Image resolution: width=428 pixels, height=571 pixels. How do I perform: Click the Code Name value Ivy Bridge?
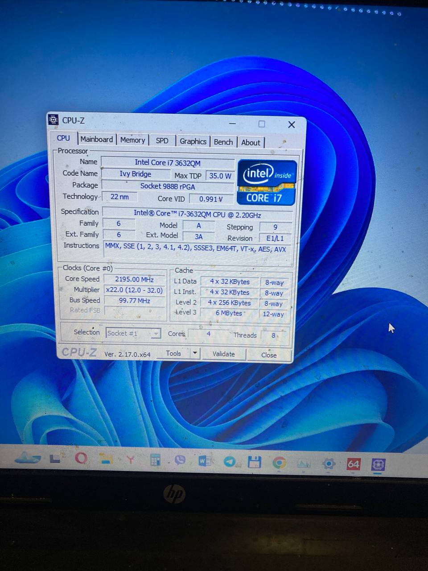(136, 174)
